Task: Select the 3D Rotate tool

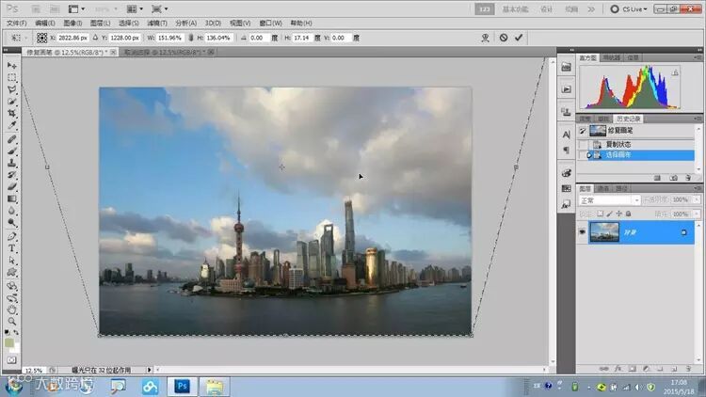Action: pyautogui.click(x=11, y=286)
